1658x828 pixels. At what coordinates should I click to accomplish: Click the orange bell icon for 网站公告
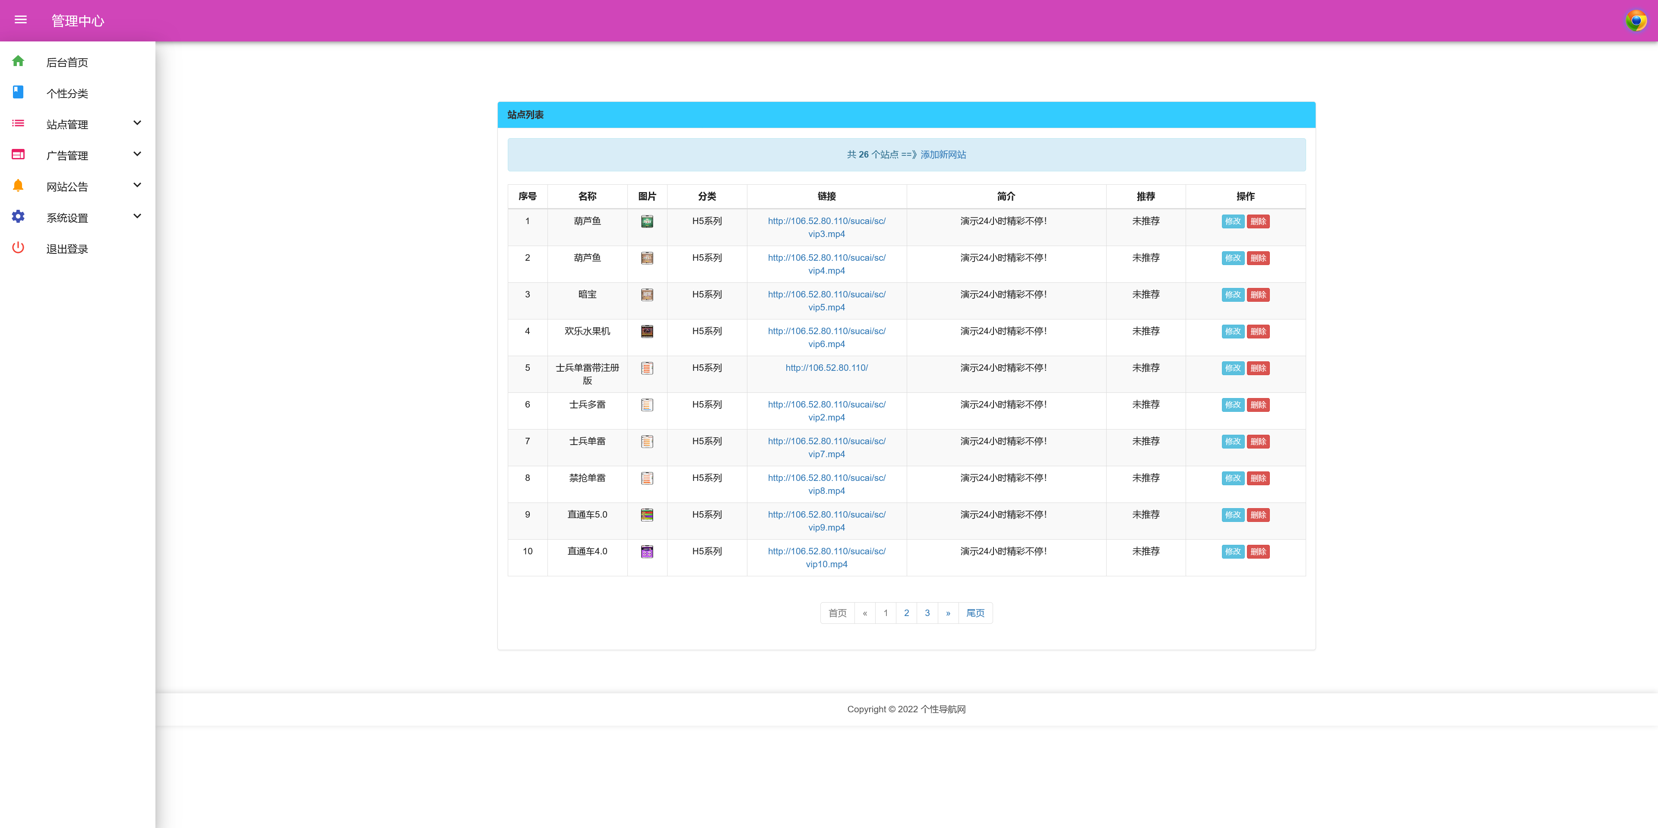pyautogui.click(x=18, y=185)
